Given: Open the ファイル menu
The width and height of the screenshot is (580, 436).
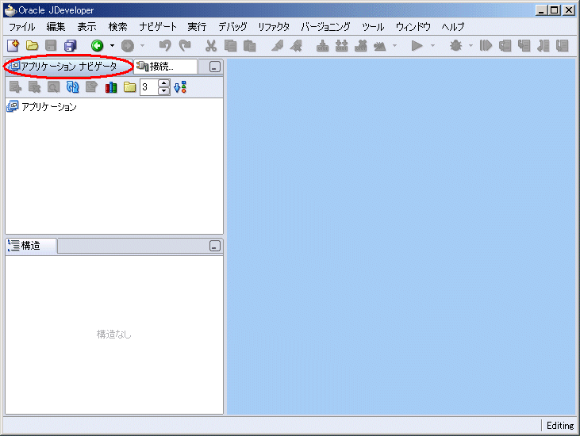Looking at the screenshot, I should [22, 27].
